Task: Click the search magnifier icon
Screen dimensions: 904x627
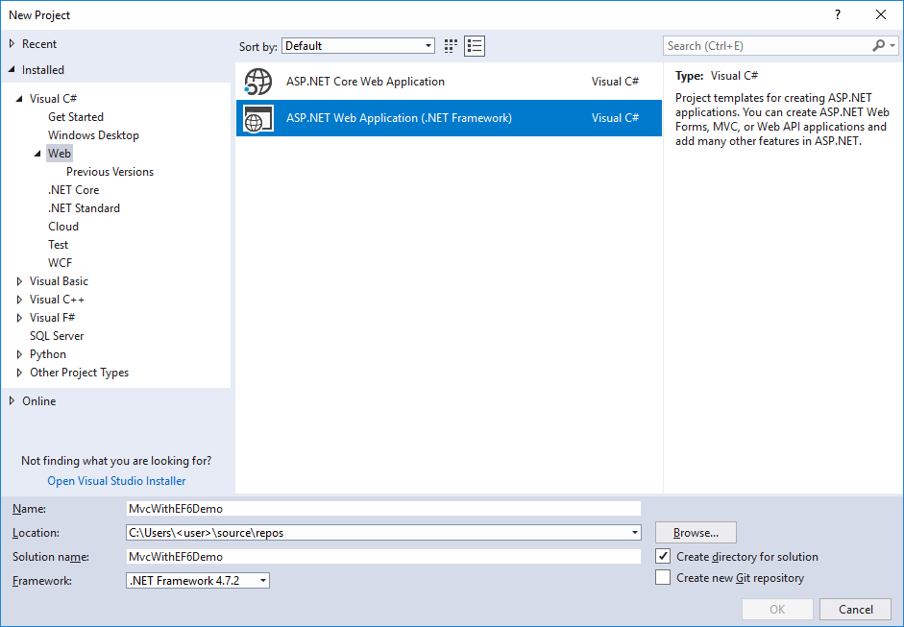Action: pos(879,45)
